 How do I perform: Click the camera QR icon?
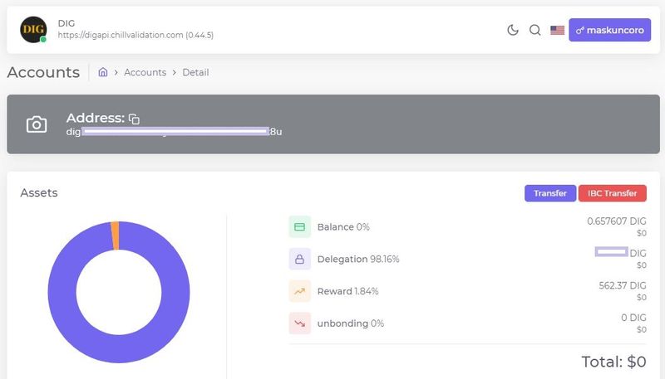click(37, 124)
